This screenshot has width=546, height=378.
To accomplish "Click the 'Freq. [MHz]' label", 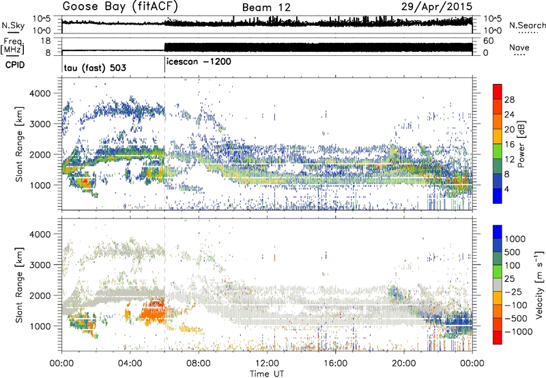I will 12,46.
